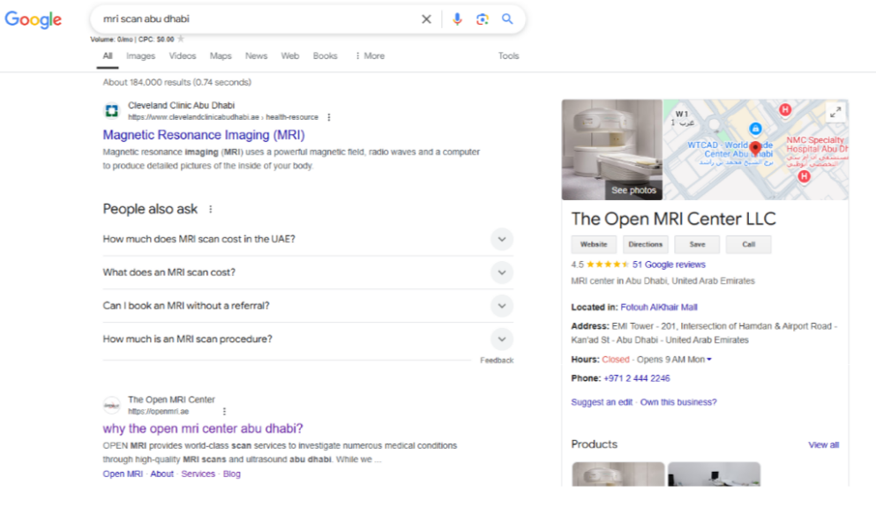Image resolution: width=876 pixels, height=530 pixels.
Task: Click the blue WTCAD marker on map
Action: [755, 129]
